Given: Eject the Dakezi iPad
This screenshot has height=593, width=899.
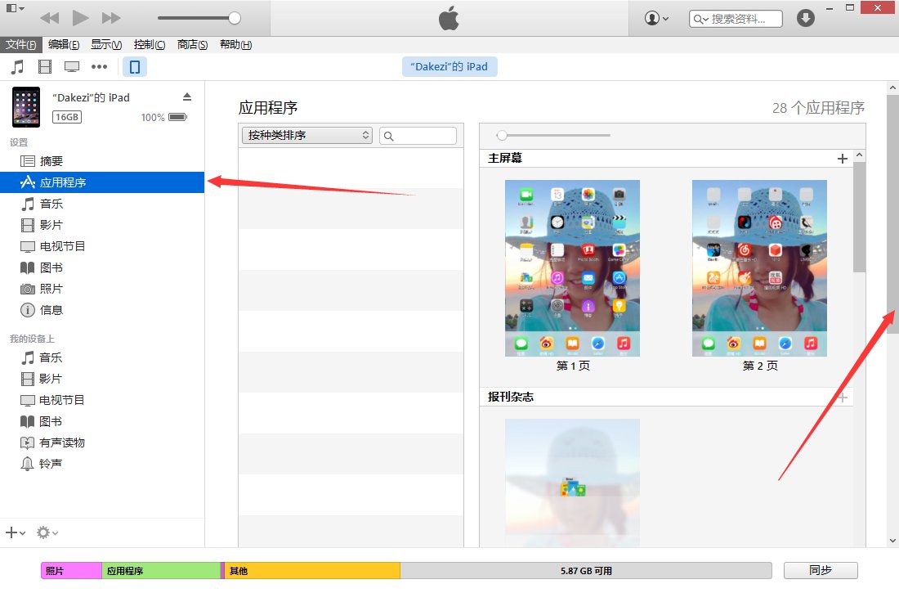Looking at the screenshot, I should (x=186, y=97).
